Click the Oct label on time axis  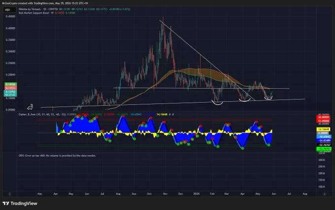(149, 194)
